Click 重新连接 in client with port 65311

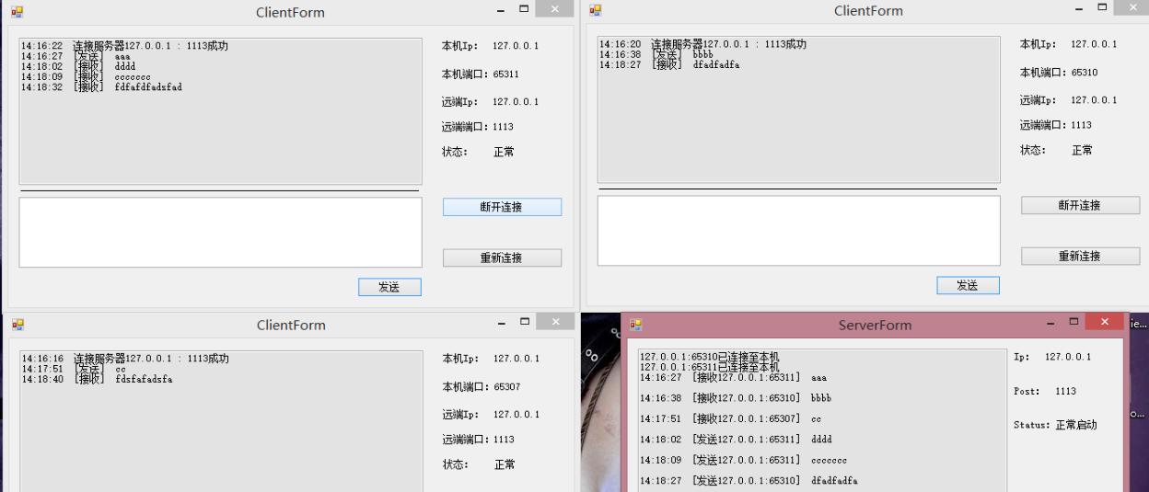point(502,257)
